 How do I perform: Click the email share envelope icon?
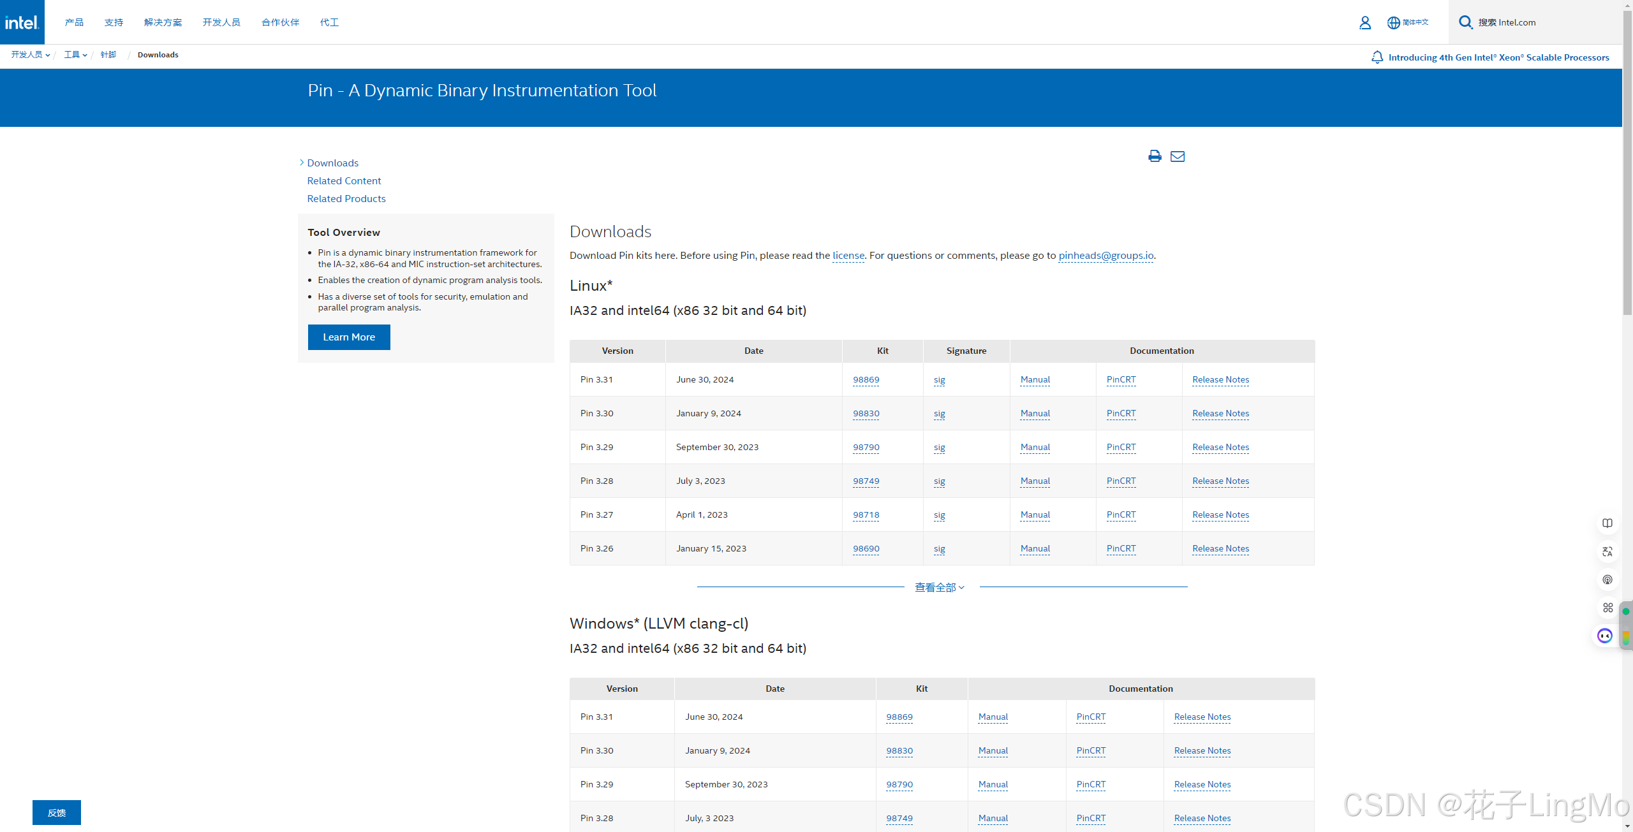[1178, 156]
